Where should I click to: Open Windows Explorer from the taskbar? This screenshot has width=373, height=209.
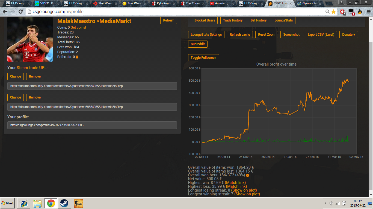(x=37, y=203)
